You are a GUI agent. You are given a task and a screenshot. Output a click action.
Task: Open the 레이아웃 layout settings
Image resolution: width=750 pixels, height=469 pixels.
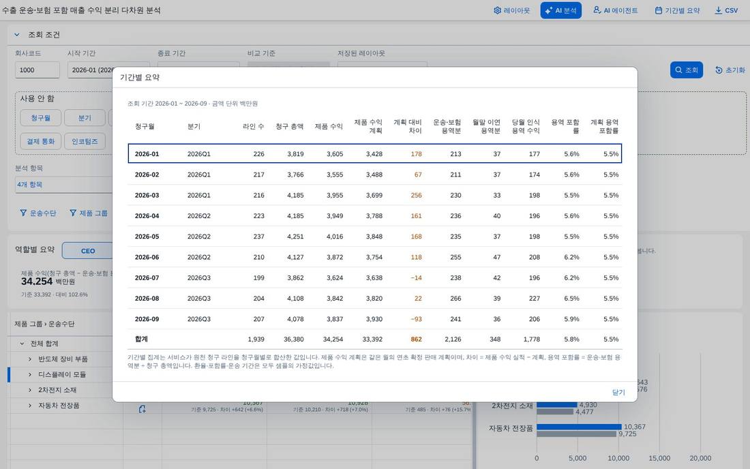[x=512, y=10]
